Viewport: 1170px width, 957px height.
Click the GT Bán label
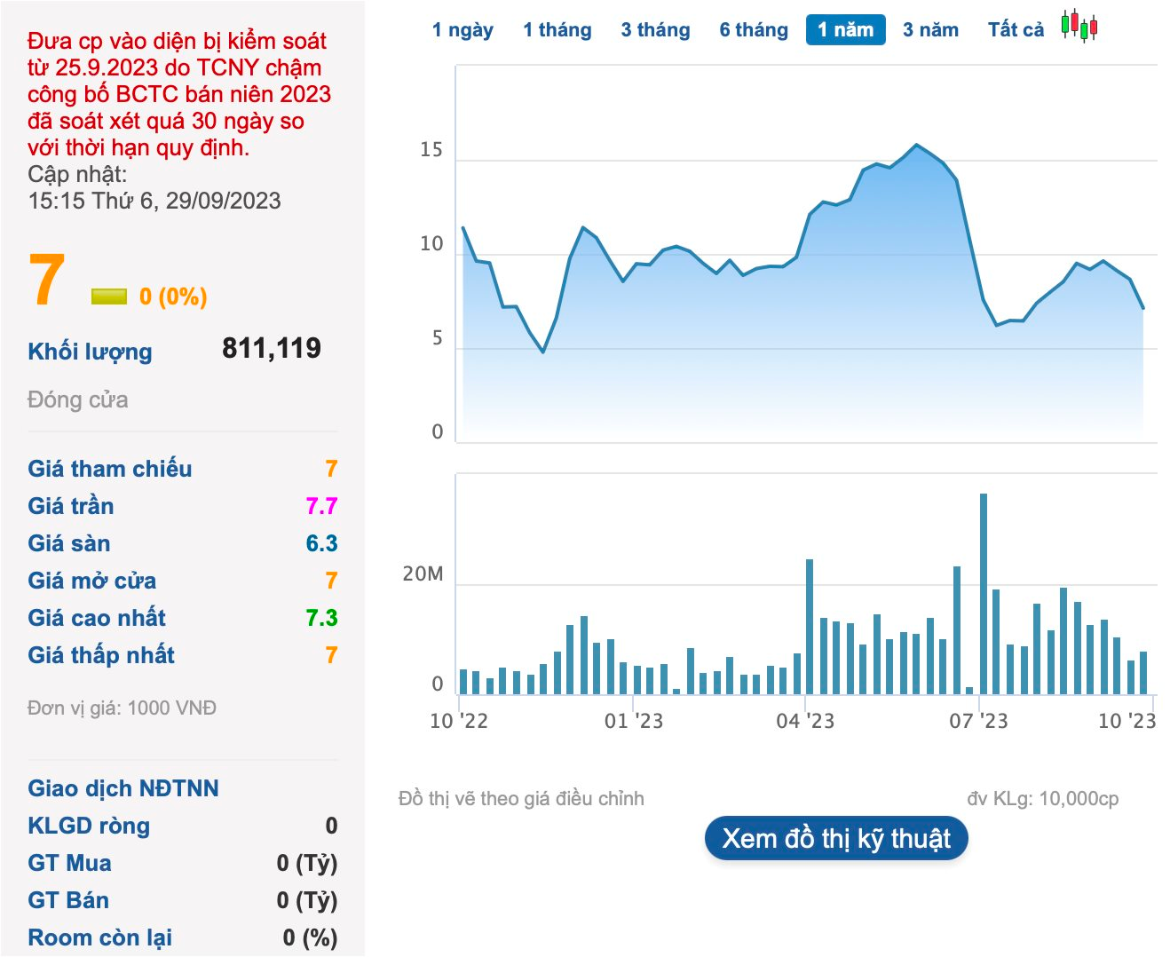point(68,900)
